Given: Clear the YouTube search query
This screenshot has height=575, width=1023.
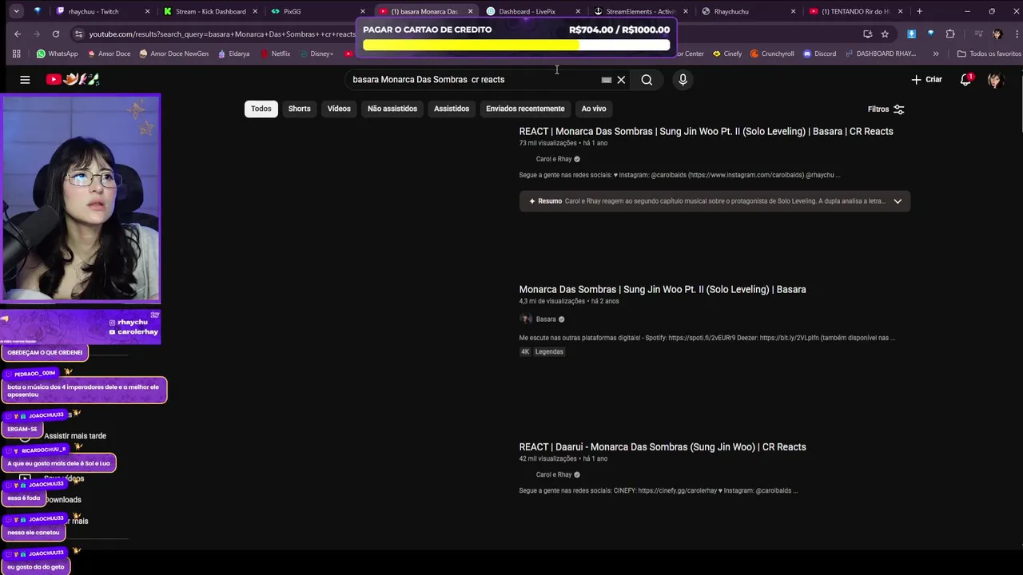Looking at the screenshot, I should [621, 80].
